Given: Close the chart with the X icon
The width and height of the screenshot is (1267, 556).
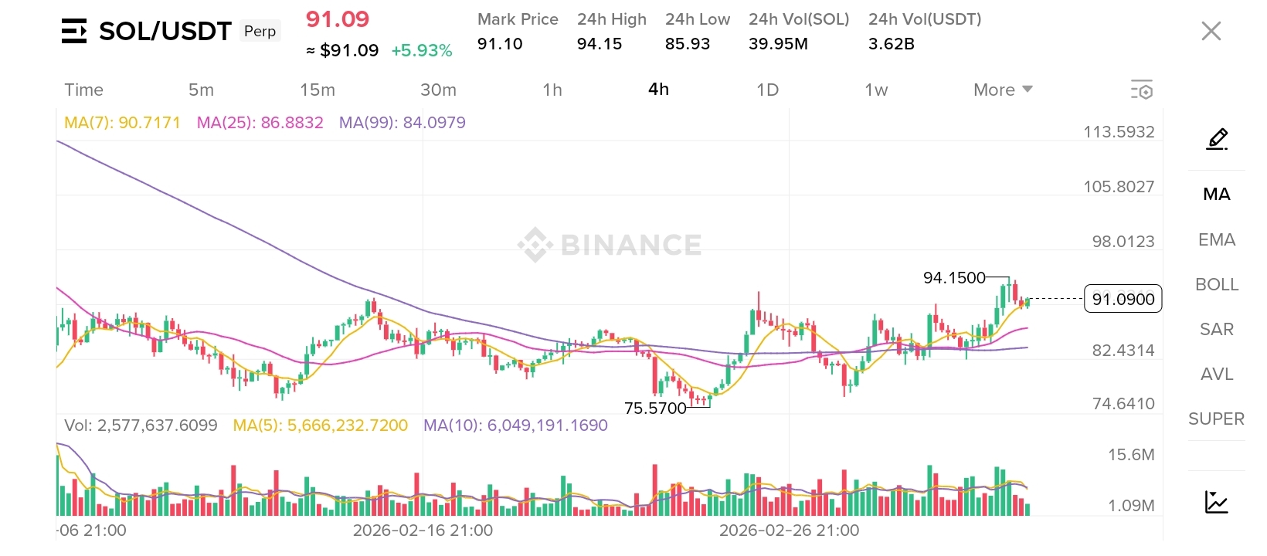Looking at the screenshot, I should [x=1211, y=31].
